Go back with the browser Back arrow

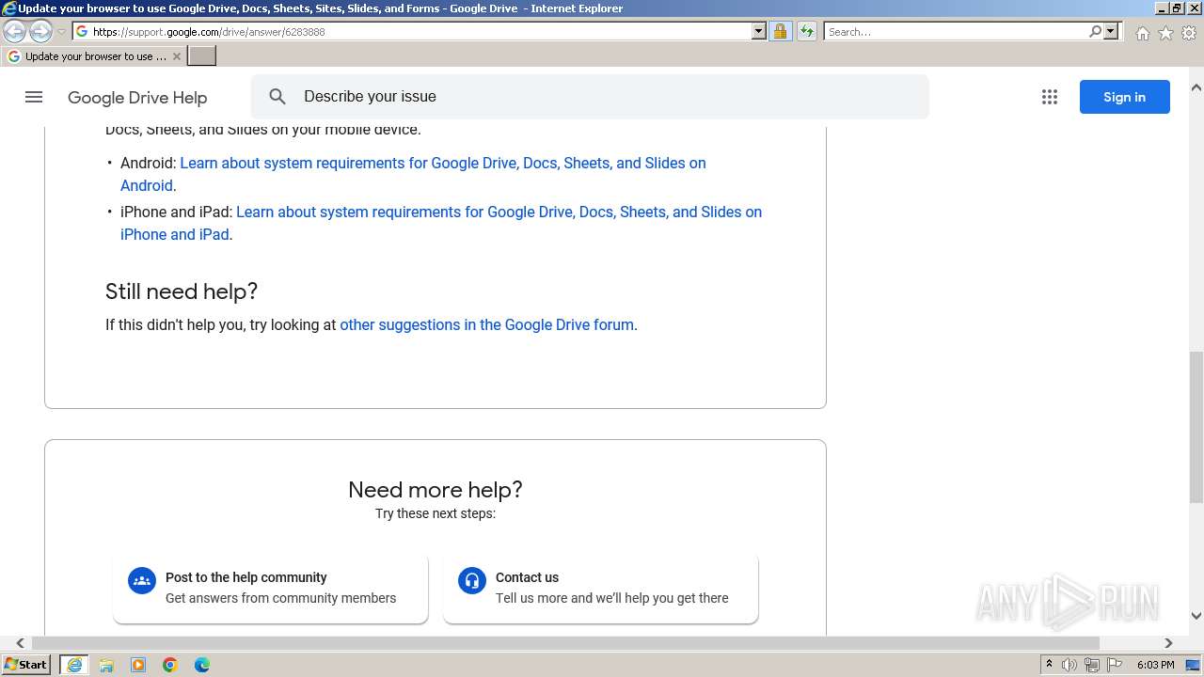click(14, 32)
